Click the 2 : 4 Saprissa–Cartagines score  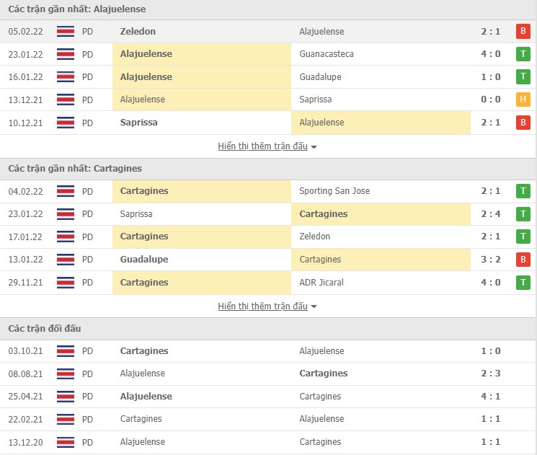[492, 214]
